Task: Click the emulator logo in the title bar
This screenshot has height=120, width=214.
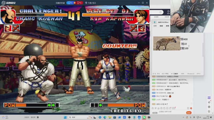Action: pos(3,3)
